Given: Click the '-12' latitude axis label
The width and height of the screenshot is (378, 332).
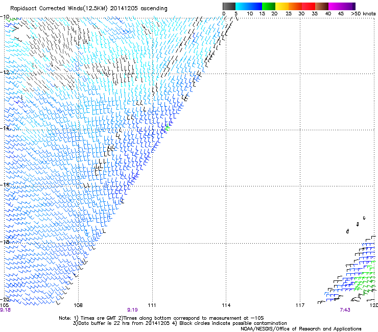Looking at the screenshot, I should point(5,73).
